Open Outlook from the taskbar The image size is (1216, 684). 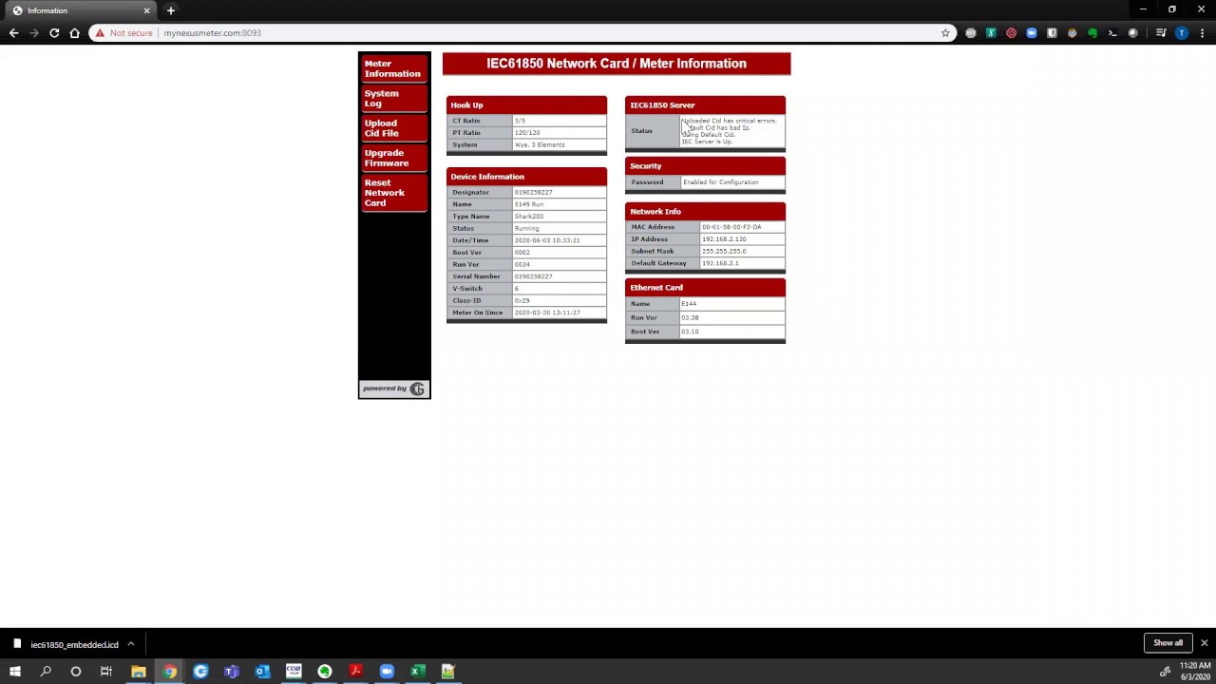(262, 672)
